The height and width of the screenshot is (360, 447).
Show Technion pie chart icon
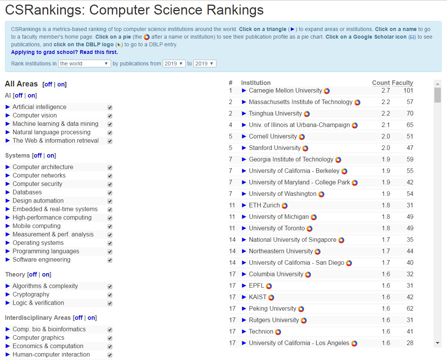(278, 332)
